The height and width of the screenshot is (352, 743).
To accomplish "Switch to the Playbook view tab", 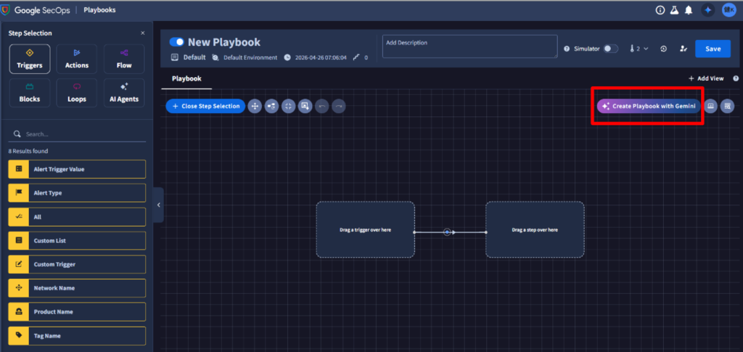I will (186, 78).
